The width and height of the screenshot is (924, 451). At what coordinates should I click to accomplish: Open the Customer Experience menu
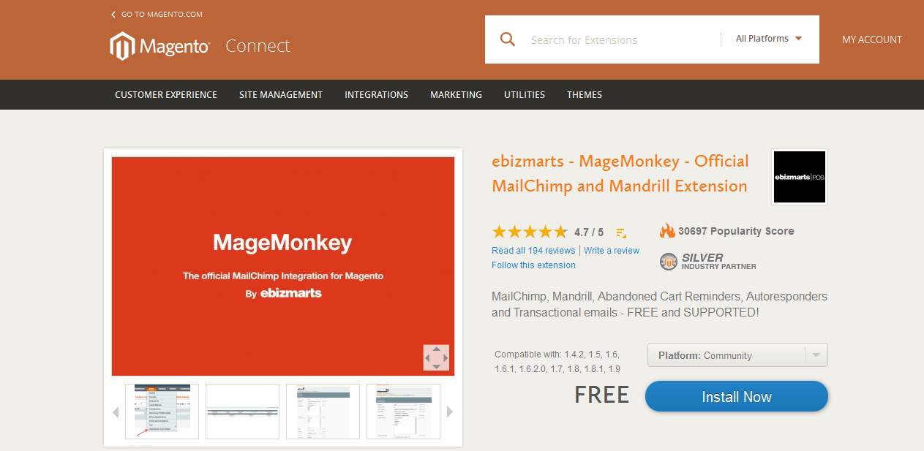(x=166, y=94)
